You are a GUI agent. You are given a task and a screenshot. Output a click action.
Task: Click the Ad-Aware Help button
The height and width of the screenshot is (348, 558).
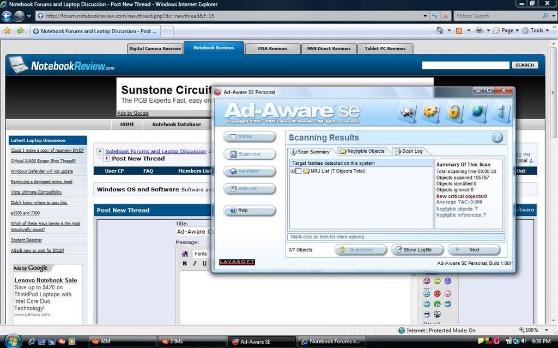[250, 210]
